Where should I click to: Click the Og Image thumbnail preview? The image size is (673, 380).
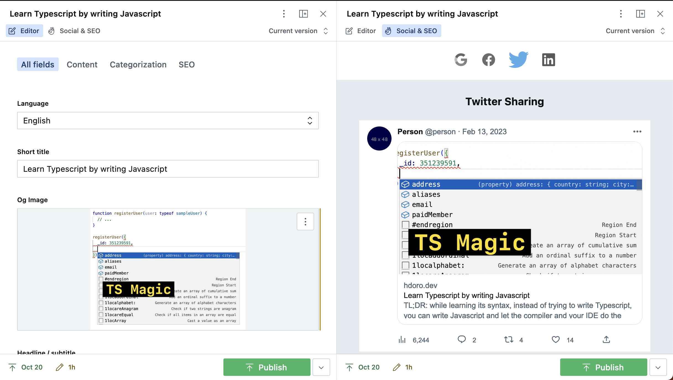(168, 268)
